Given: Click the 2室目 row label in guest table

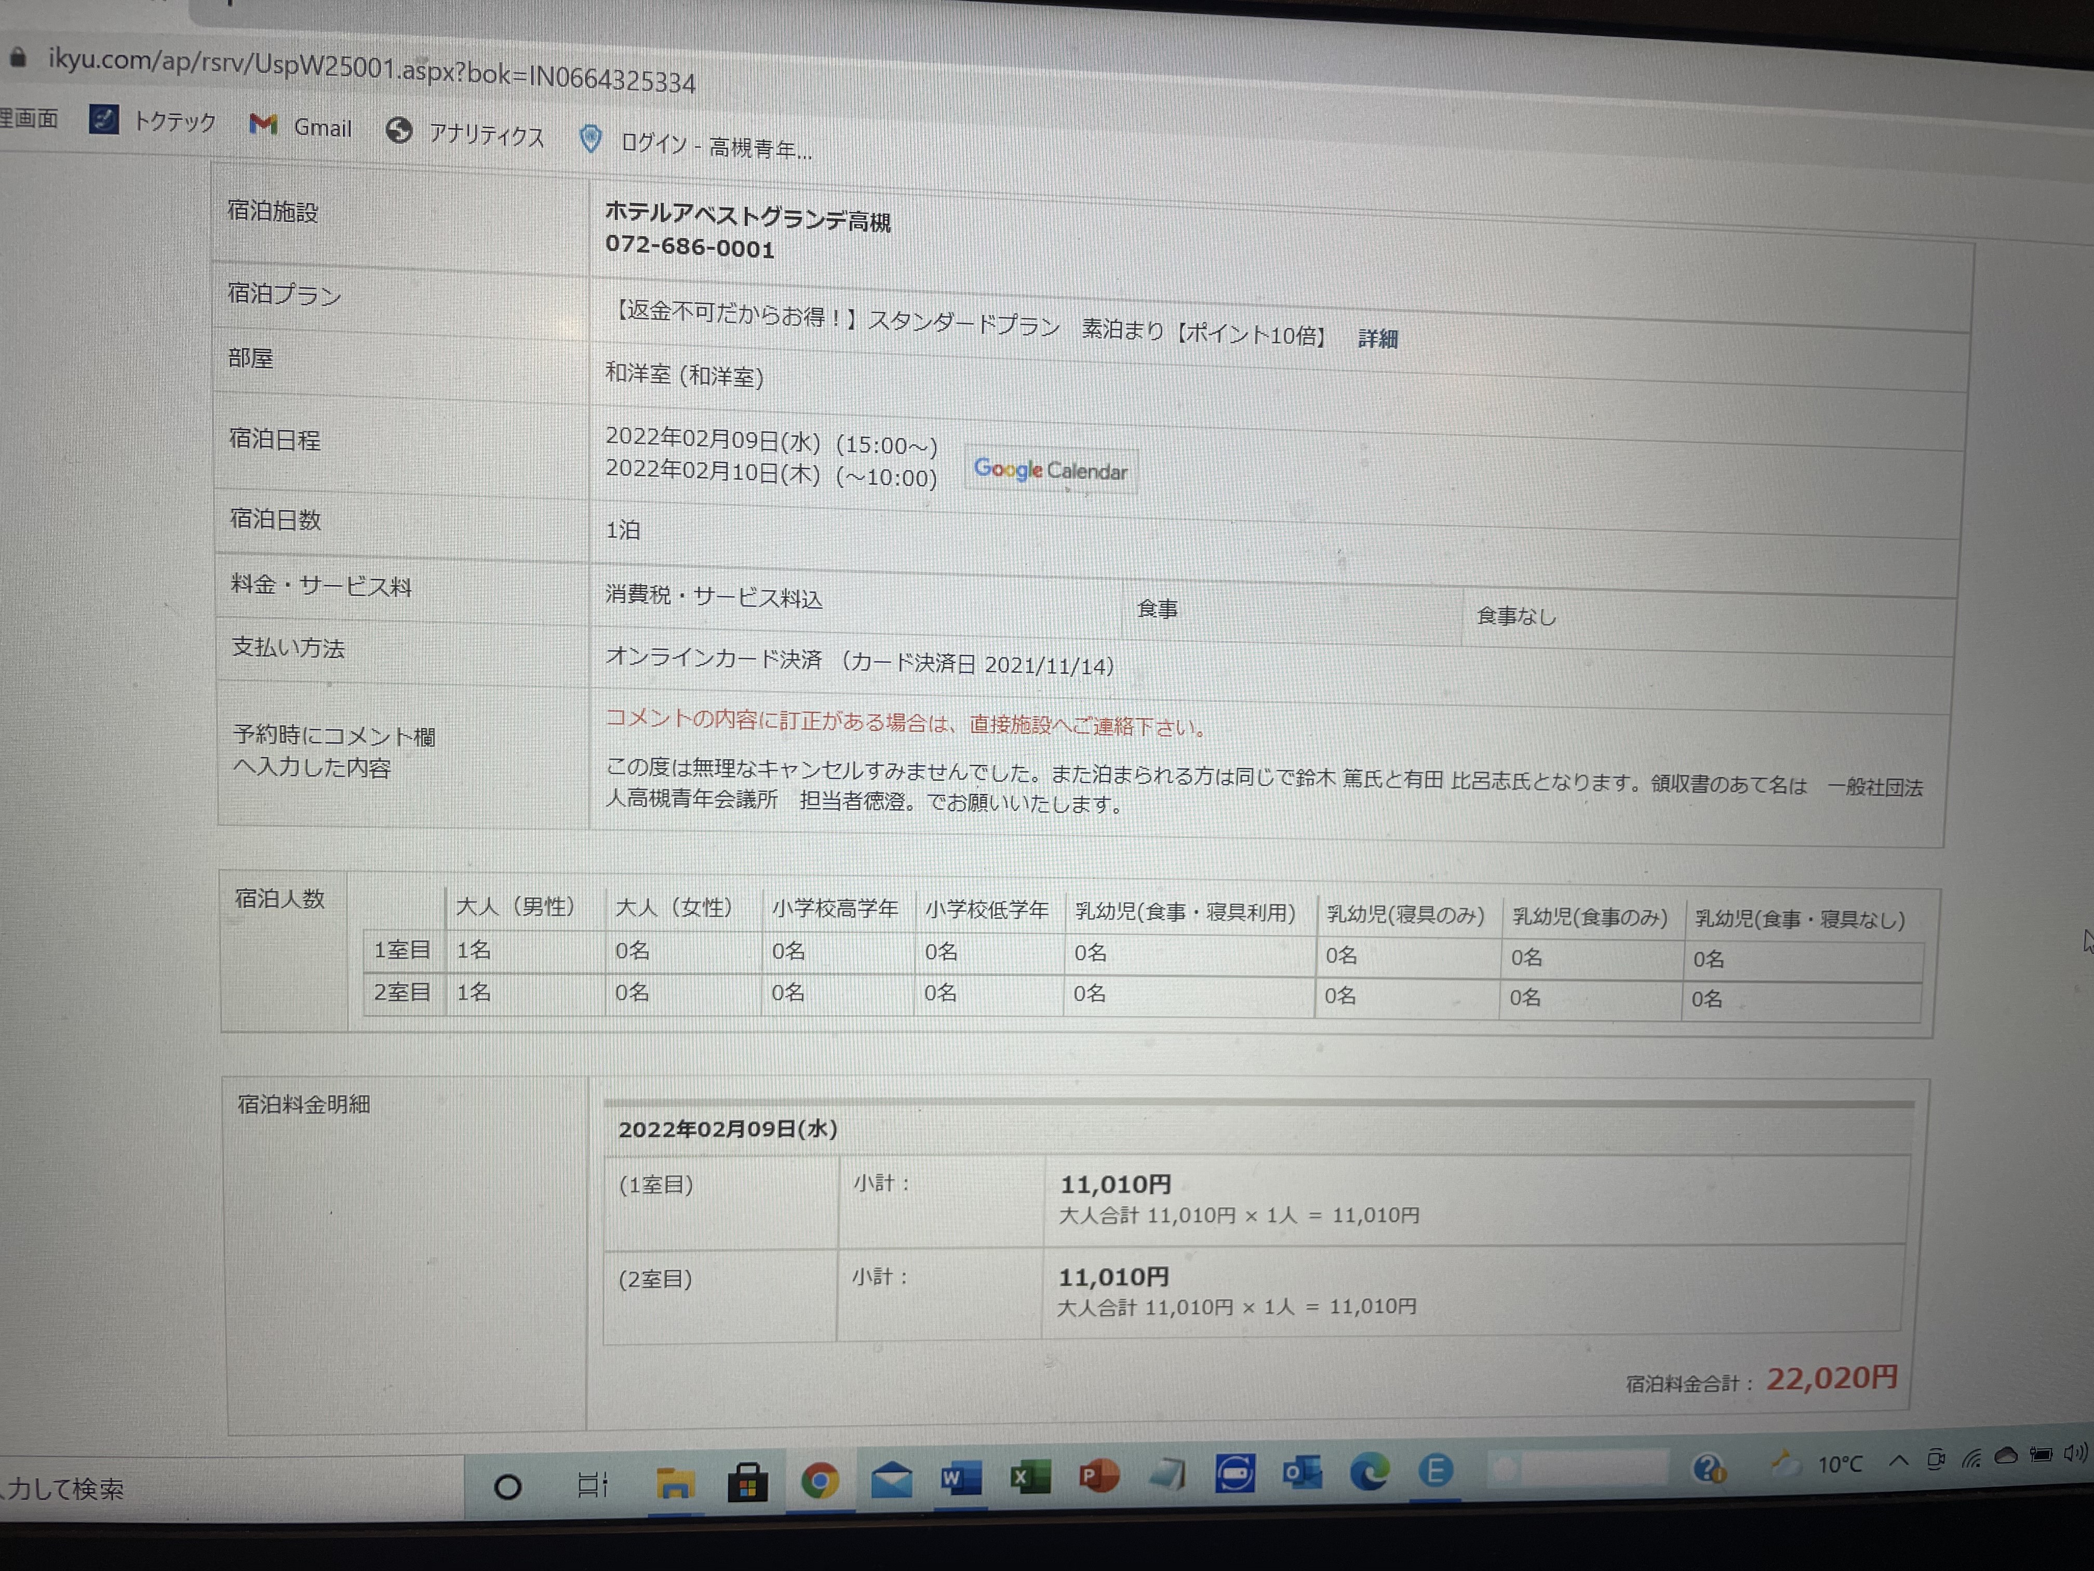Looking at the screenshot, I should tap(402, 991).
